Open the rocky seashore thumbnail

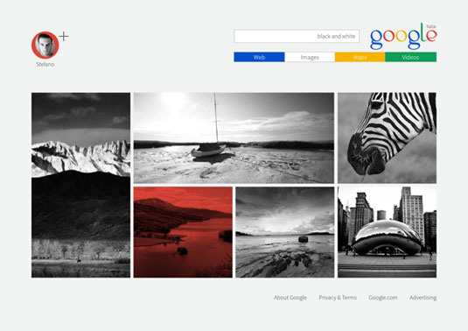[x=285, y=232]
